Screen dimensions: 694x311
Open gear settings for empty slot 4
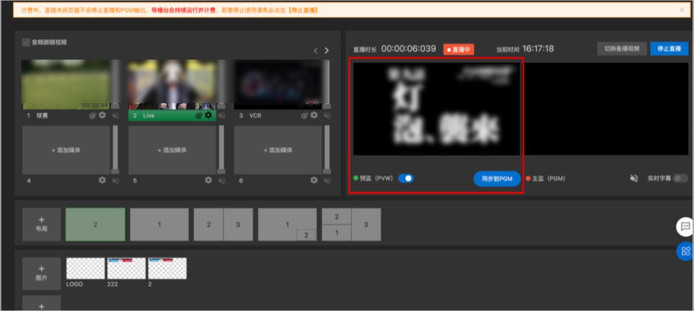[102, 180]
